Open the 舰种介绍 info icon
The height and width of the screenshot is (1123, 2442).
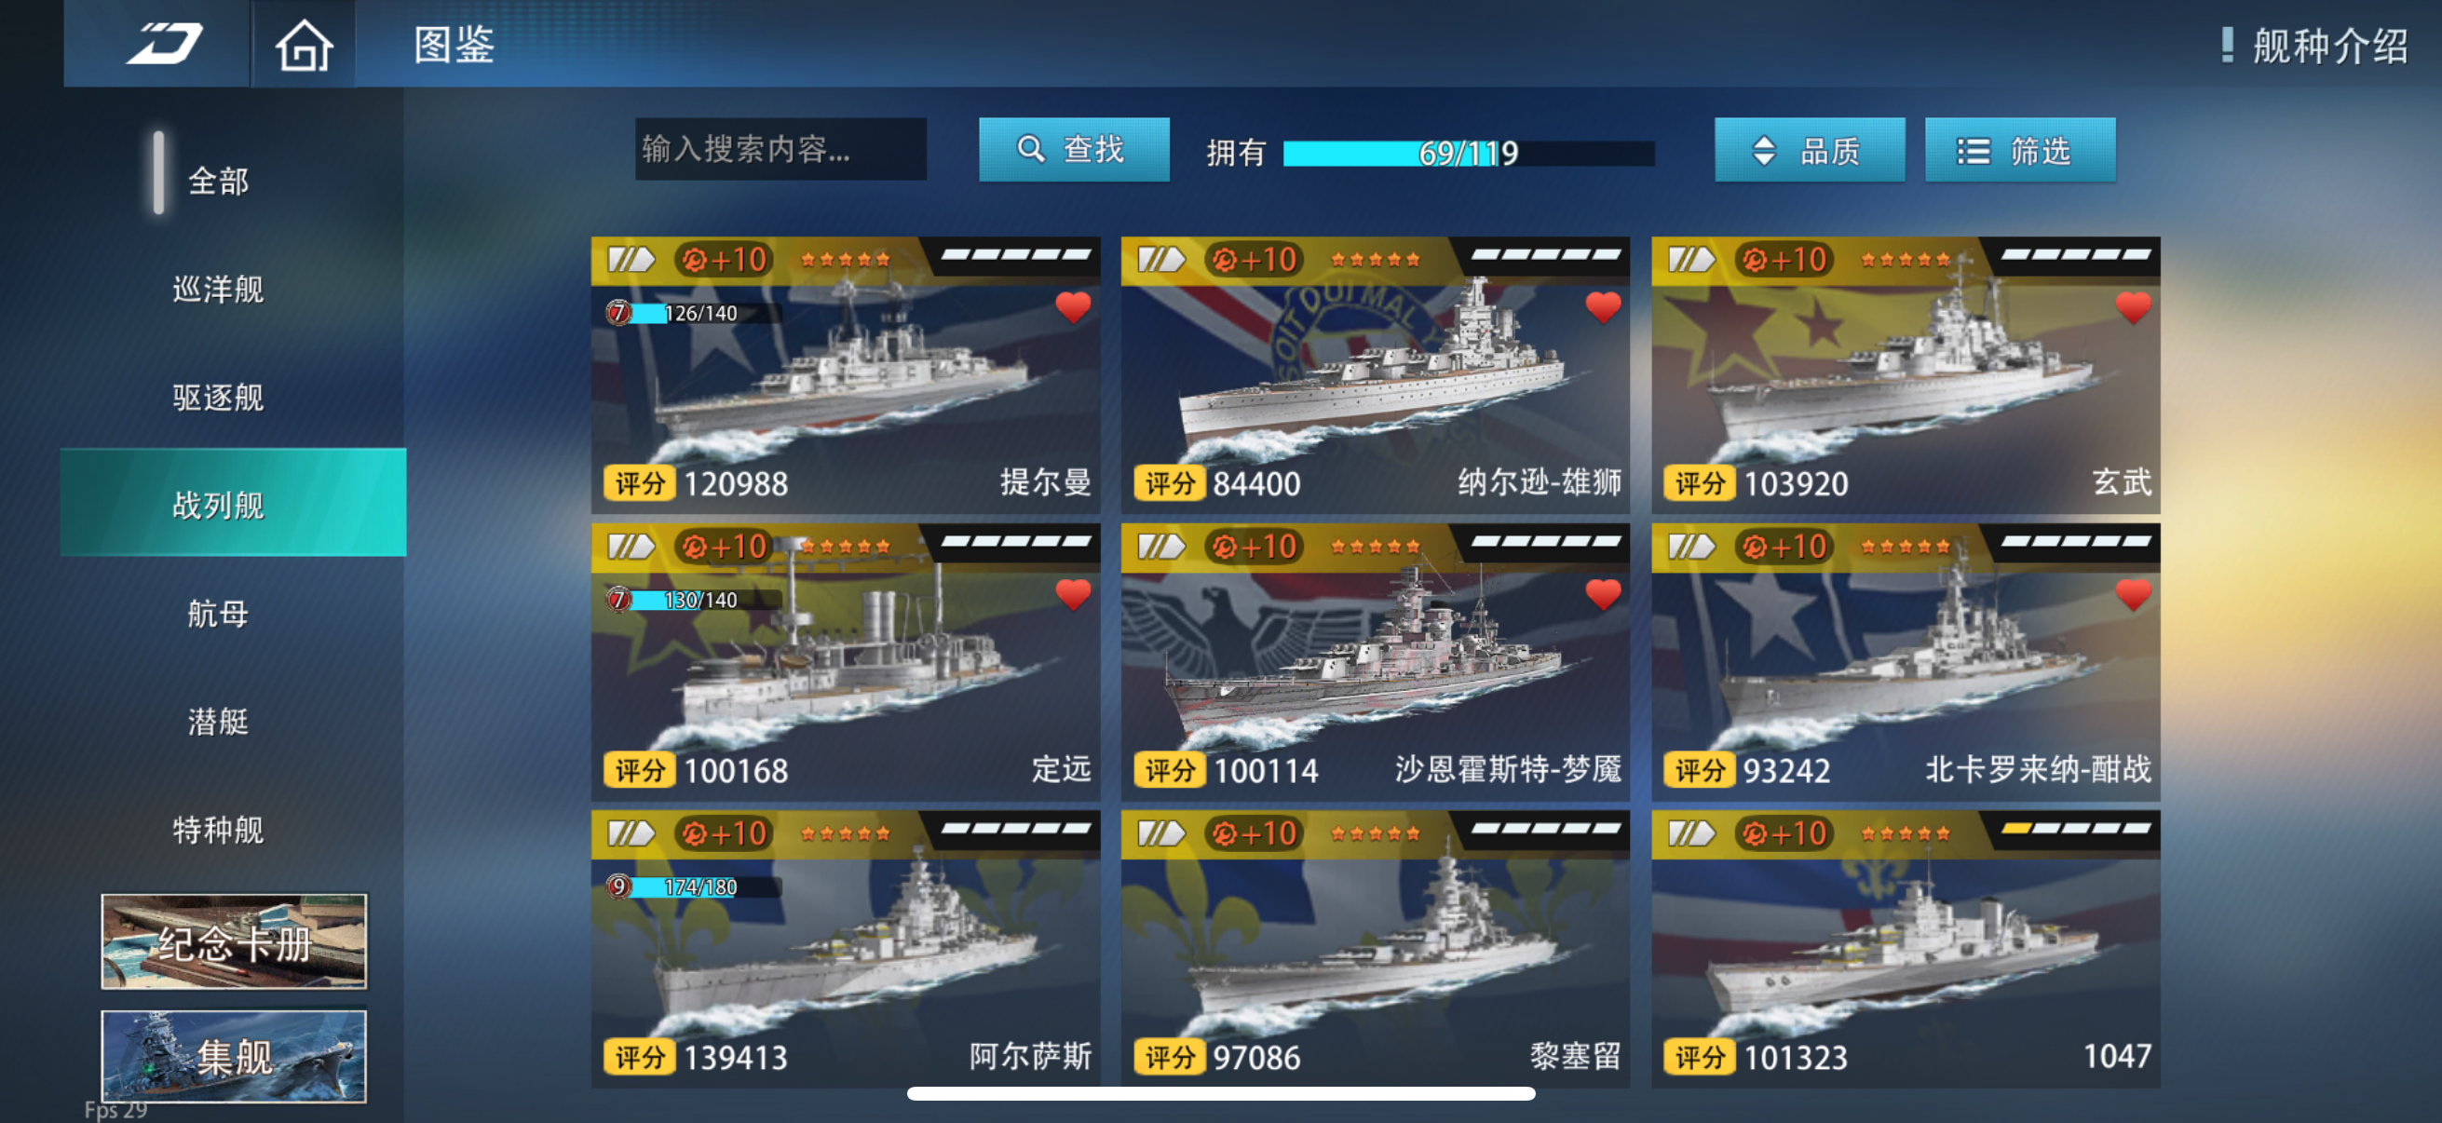tap(2227, 45)
